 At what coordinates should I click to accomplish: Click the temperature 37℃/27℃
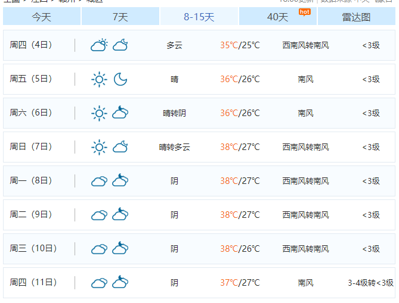pos(240,283)
